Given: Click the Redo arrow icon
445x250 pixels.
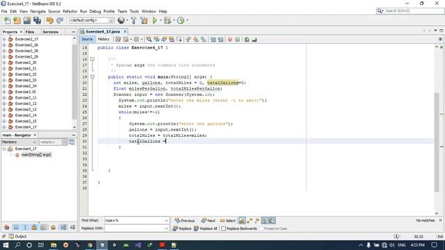Looking at the screenshot, I should coord(60,20).
